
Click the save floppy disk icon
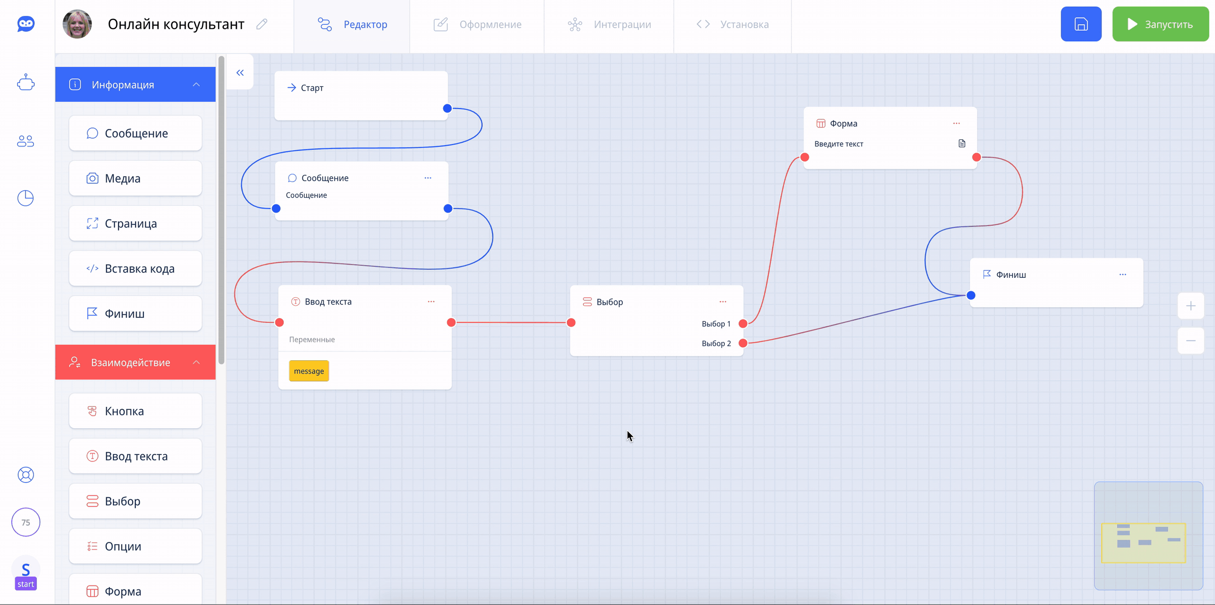point(1081,24)
